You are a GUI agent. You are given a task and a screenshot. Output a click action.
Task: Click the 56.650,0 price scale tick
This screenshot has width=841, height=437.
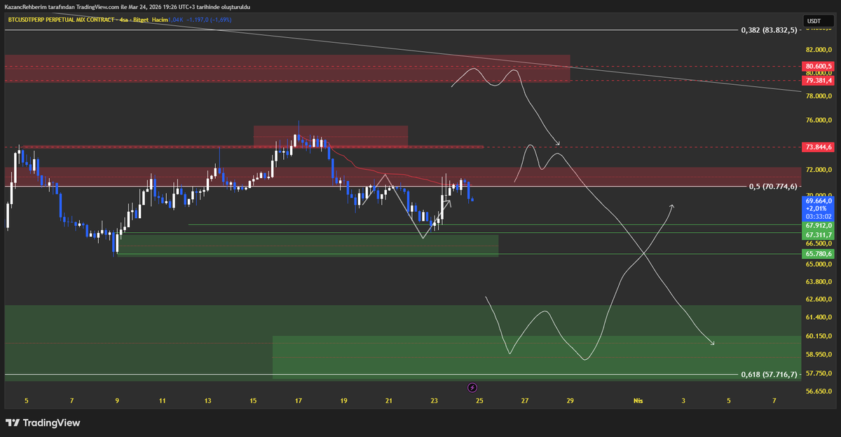(x=819, y=391)
